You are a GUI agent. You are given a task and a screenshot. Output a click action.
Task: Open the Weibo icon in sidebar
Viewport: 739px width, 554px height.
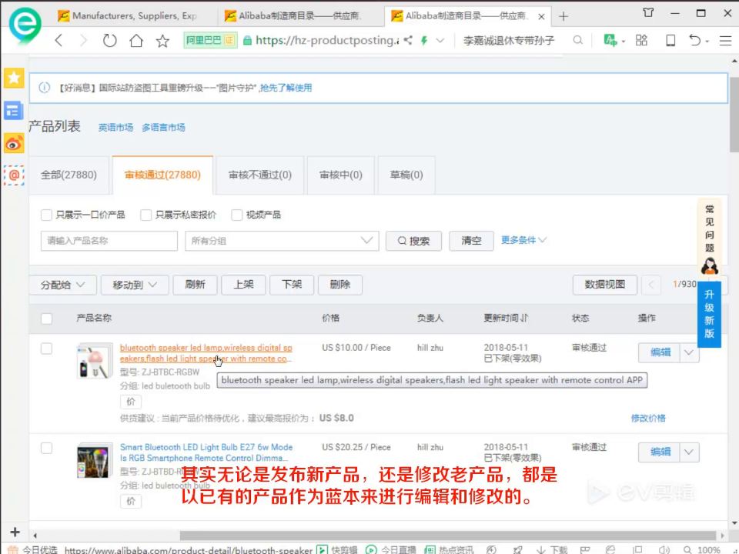click(14, 144)
